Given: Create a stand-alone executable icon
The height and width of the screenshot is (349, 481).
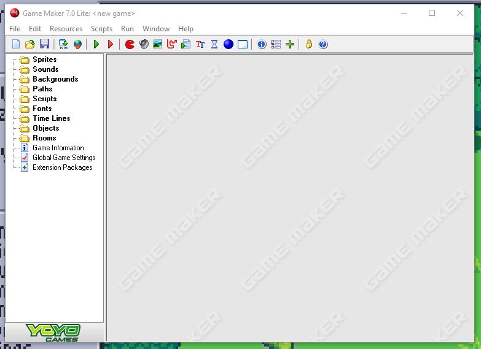Looking at the screenshot, I should coord(63,44).
